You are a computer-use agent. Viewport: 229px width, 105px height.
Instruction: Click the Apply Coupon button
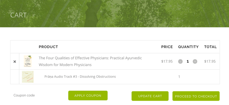pos(88,96)
